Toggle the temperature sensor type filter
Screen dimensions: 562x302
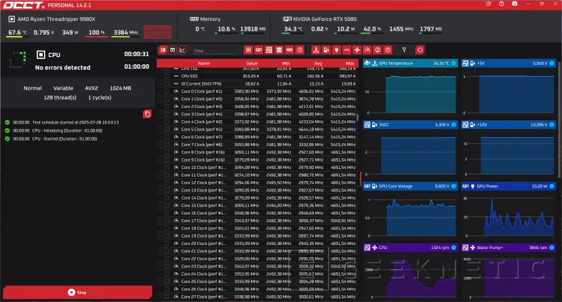click(x=316, y=50)
